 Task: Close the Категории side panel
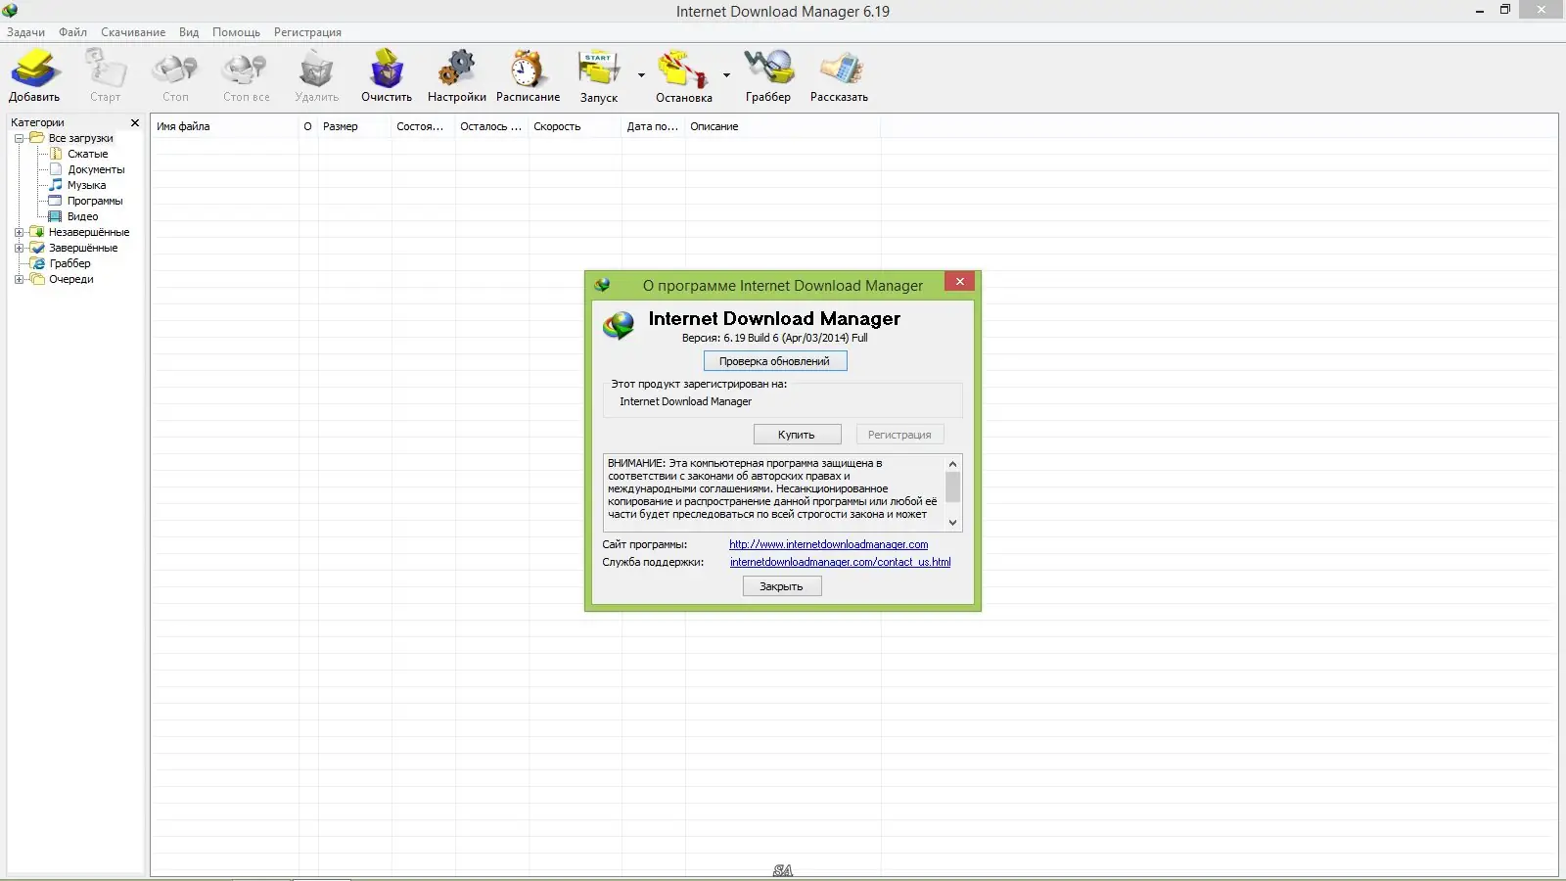tap(135, 122)
